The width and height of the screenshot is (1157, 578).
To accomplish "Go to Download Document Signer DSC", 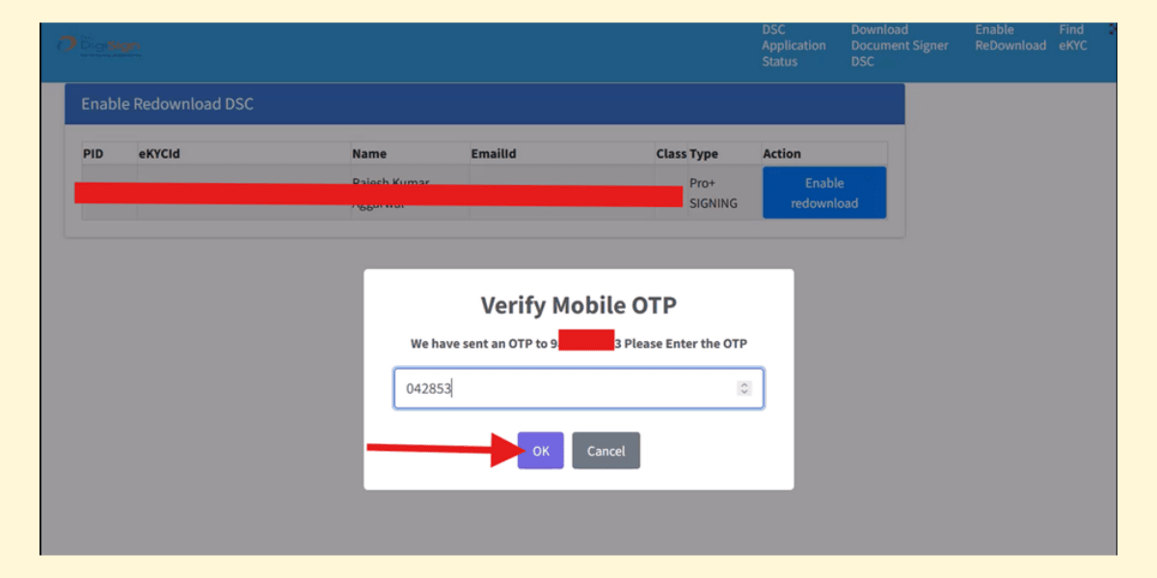I will pos(899,45).
